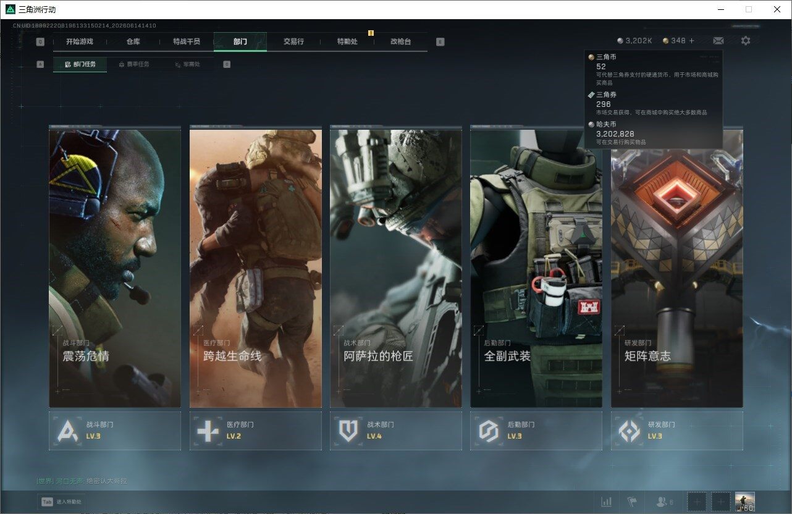Click the world chat message line

[82, 481]
